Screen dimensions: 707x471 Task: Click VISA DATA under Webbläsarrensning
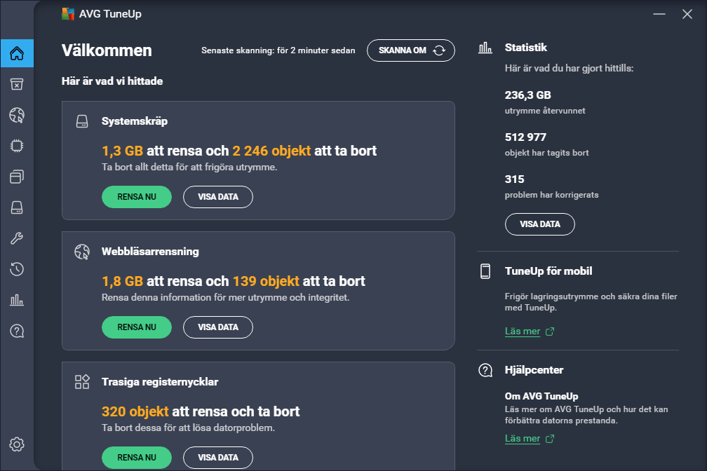point(217,327)
